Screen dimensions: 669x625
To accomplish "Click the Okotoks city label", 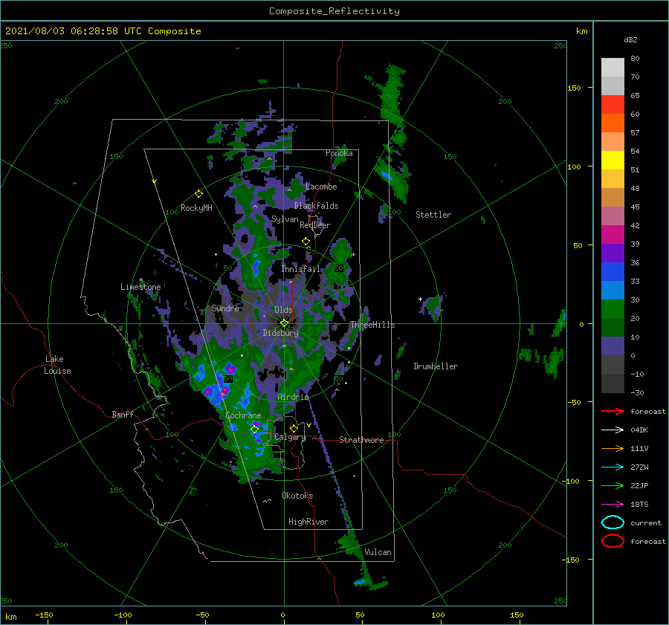I will tap(297, 496).
